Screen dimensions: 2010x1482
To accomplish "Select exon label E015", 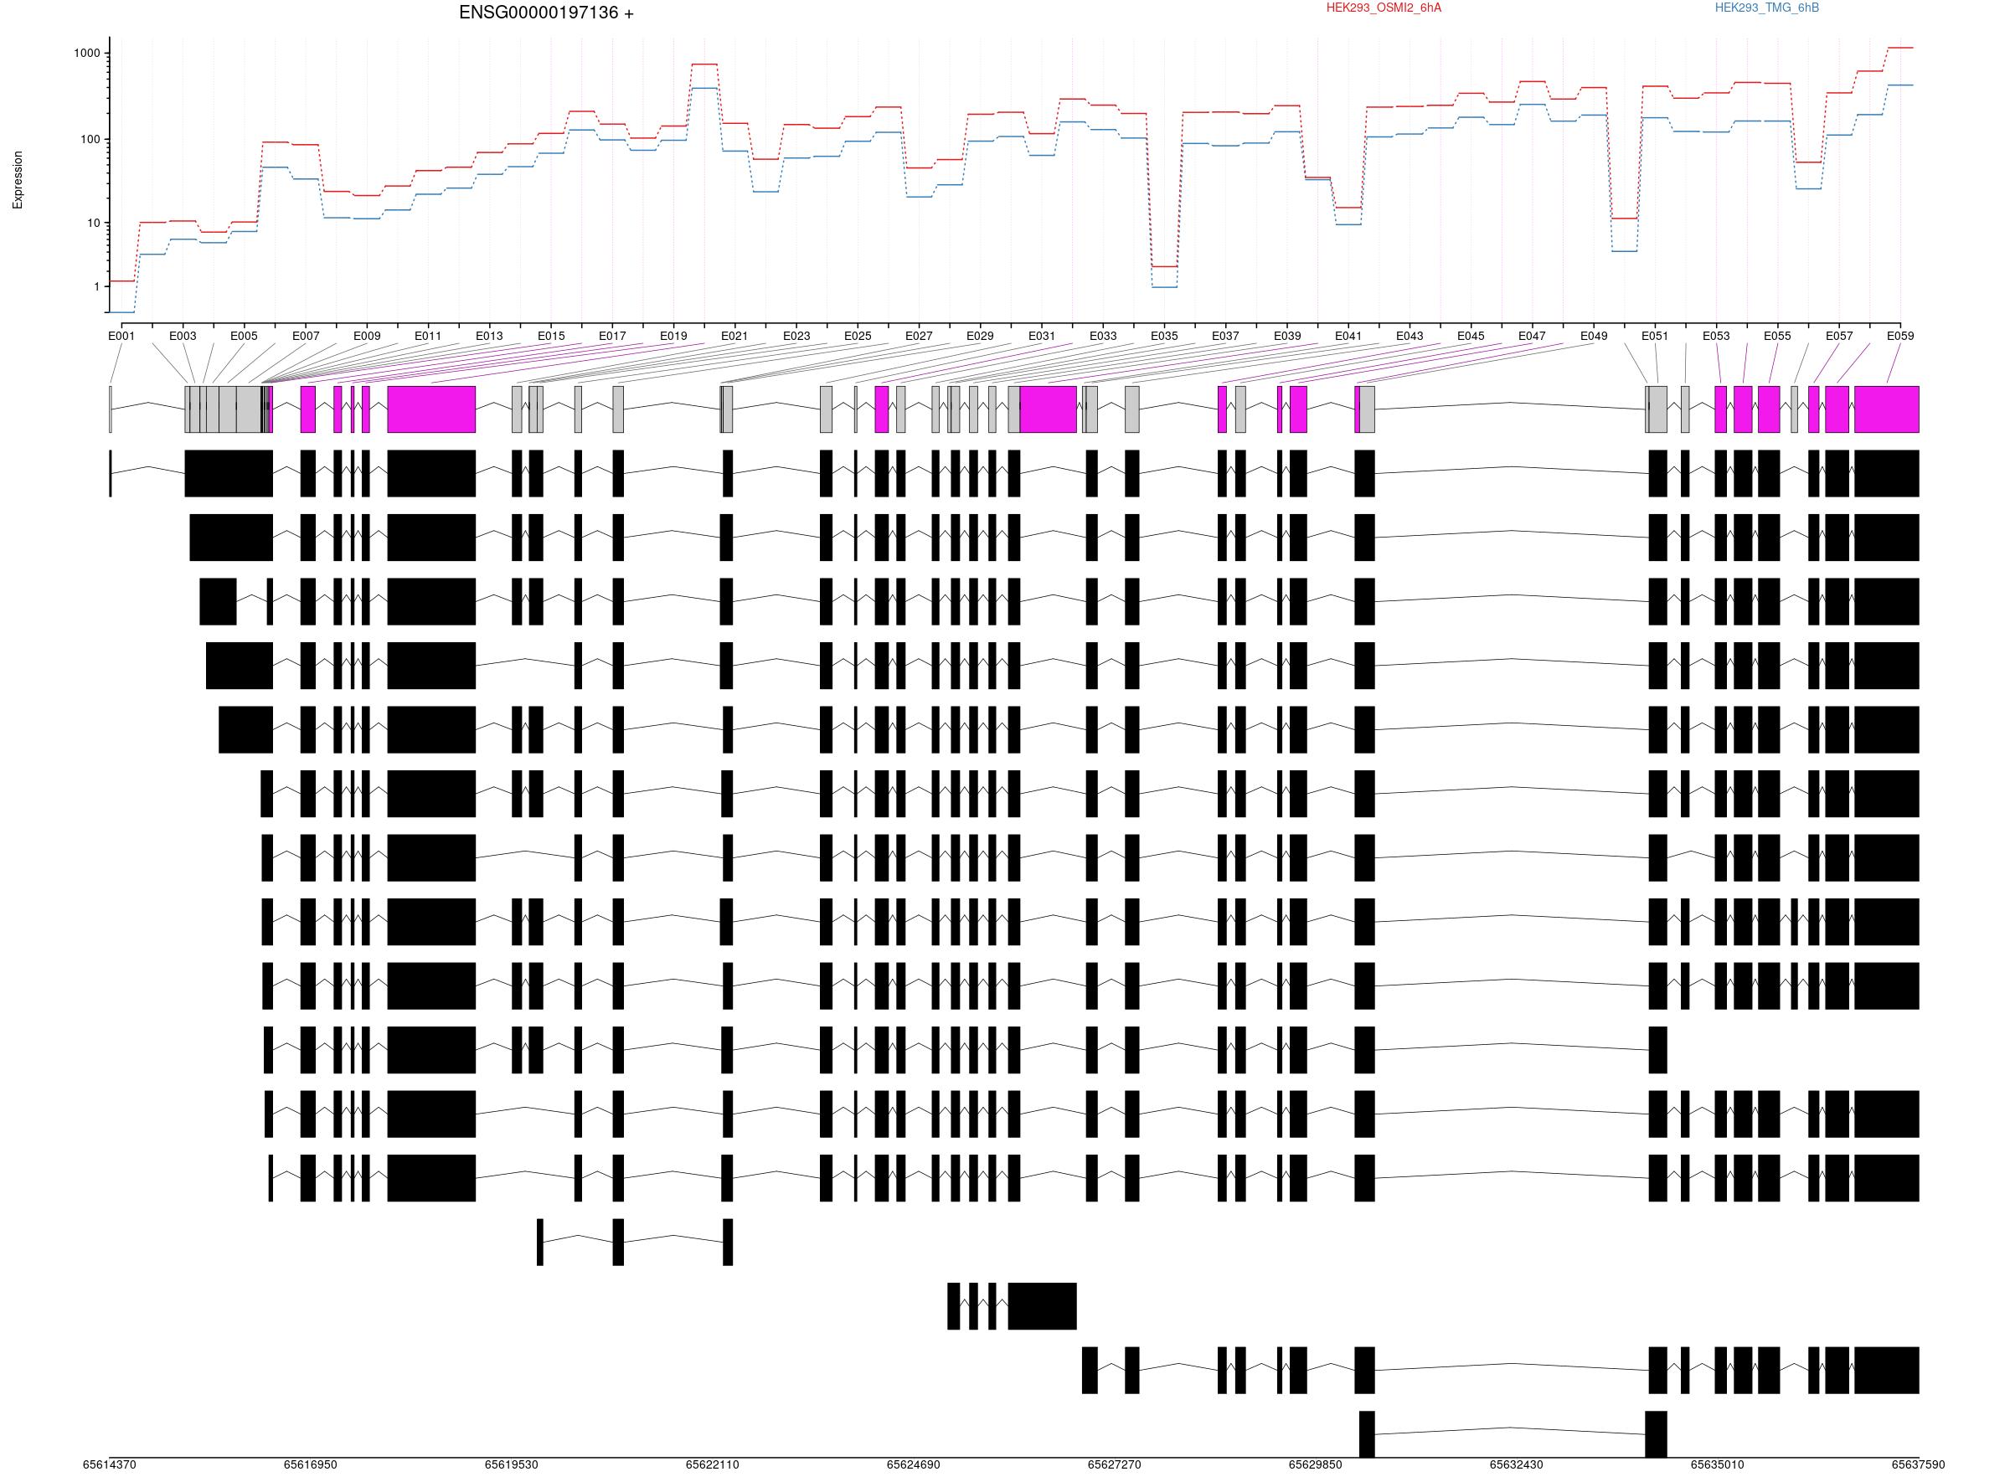I will point(551,337).
